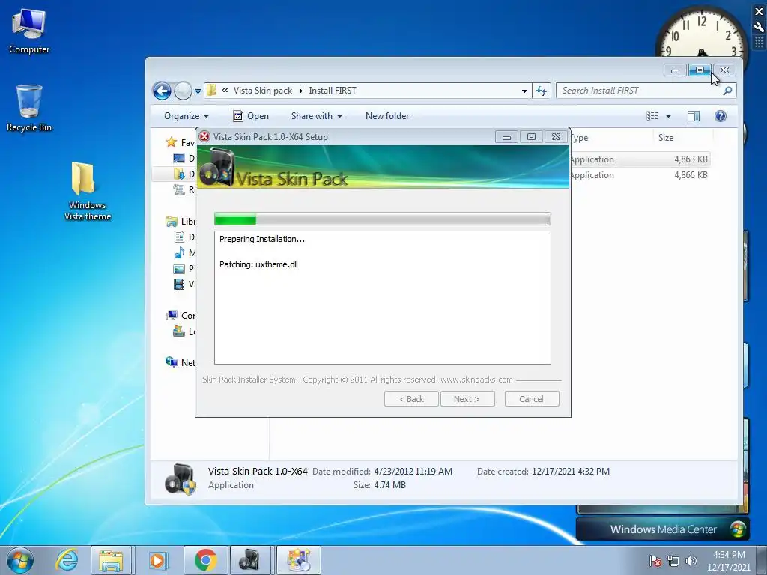Click the clock gadget drag grip handle
The height and width of the screenshot is (575, 767).
click(760, 43)
